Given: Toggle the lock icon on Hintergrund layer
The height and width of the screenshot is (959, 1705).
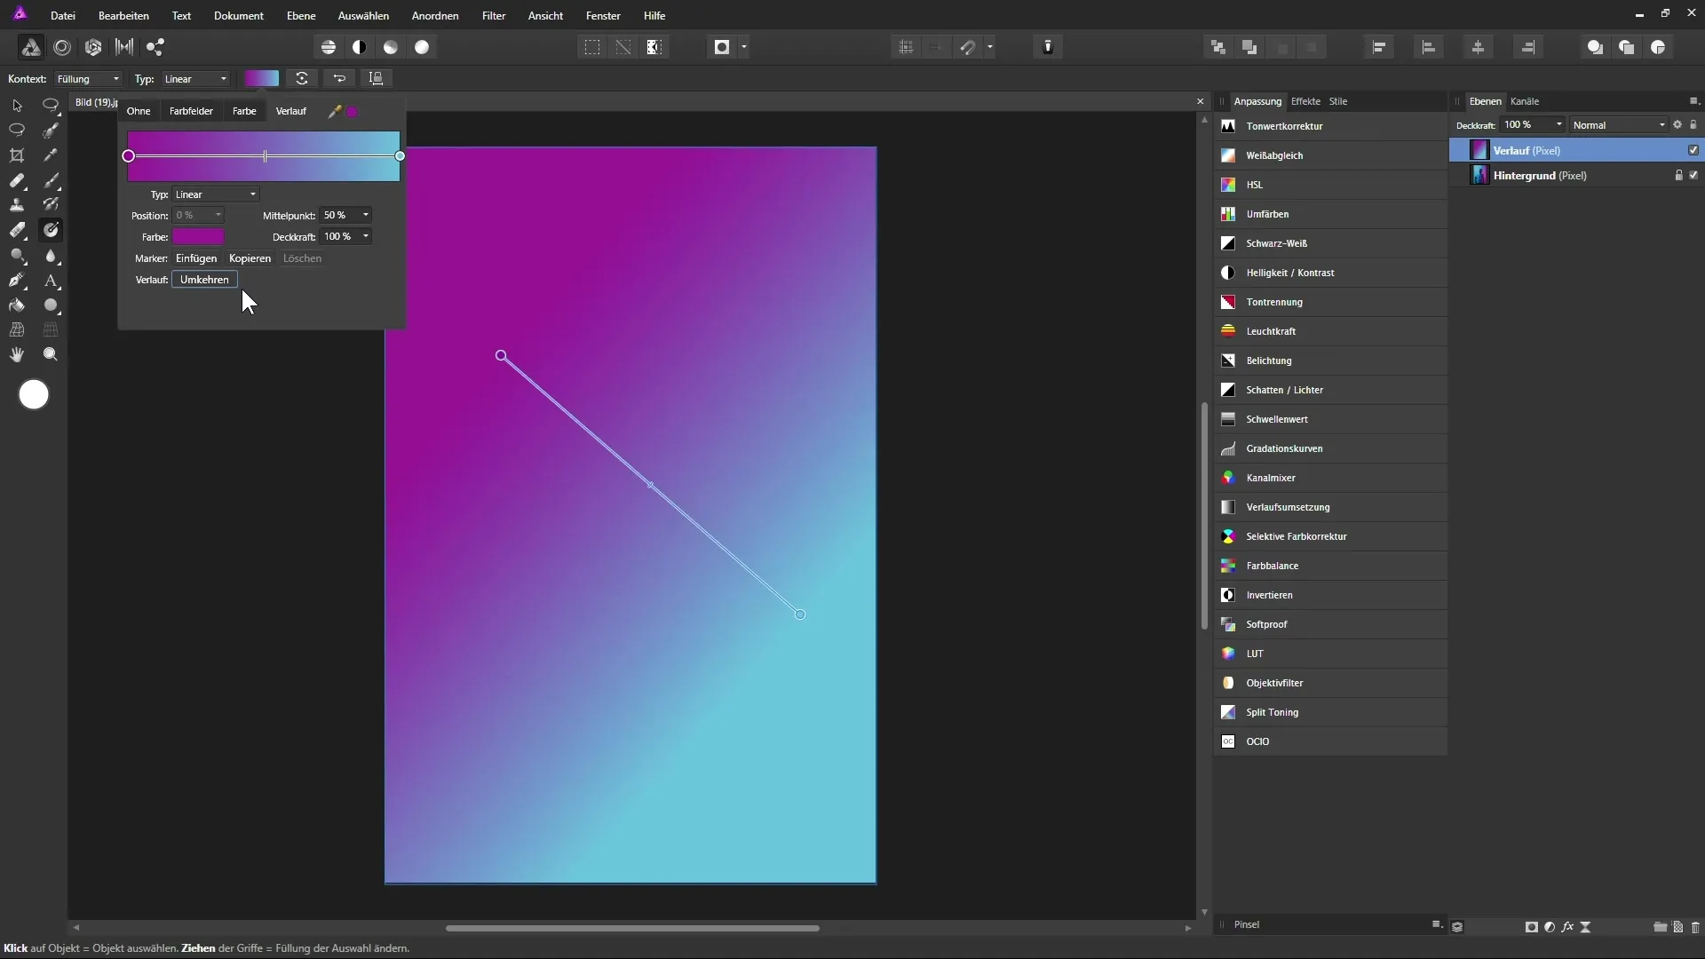Looking at the screenshot, I should click(x=1678, y=176).
